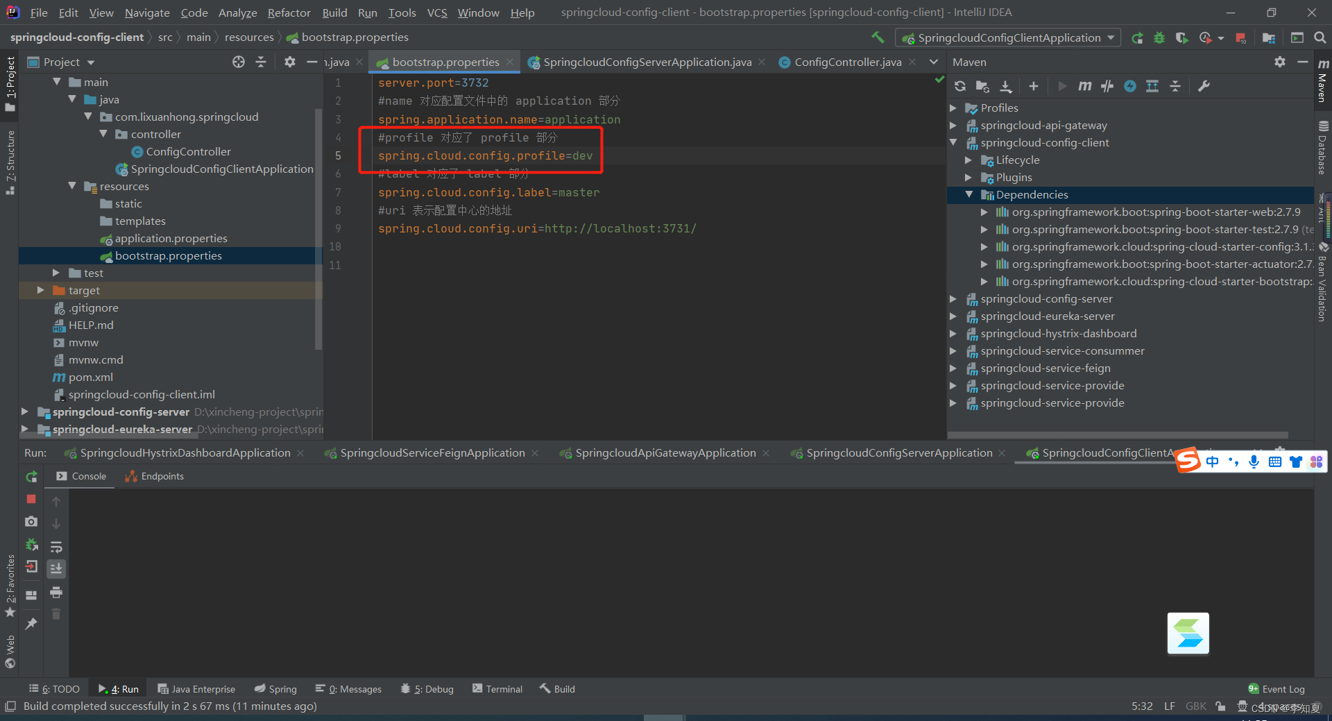1332x721 pixels.
Task: Clear console with the trash icon
Action: click(56, 614)
